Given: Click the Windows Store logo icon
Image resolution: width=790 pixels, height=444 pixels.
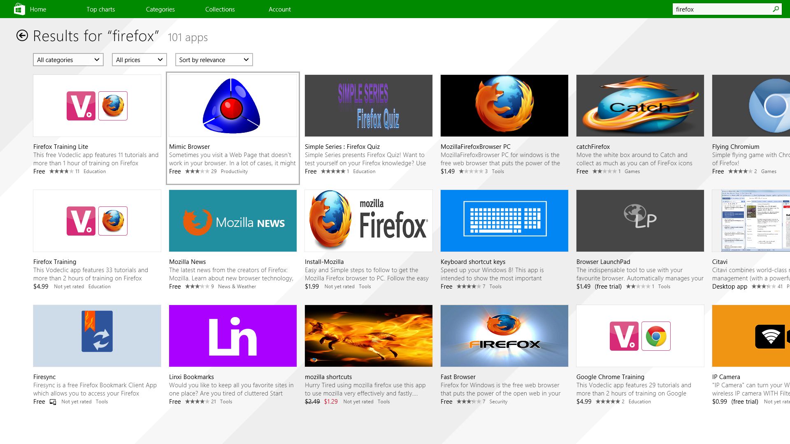Looking at the screenshot, I should tap(19, 9).
